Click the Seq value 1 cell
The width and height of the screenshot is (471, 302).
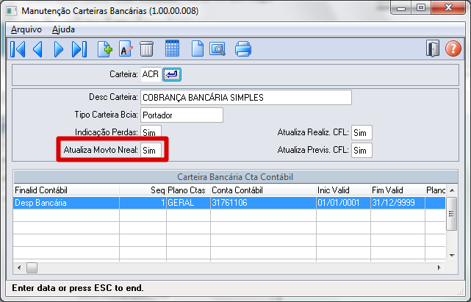coord(143,203)
